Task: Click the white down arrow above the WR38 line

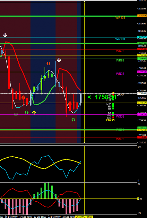Action: pos(59,60)
